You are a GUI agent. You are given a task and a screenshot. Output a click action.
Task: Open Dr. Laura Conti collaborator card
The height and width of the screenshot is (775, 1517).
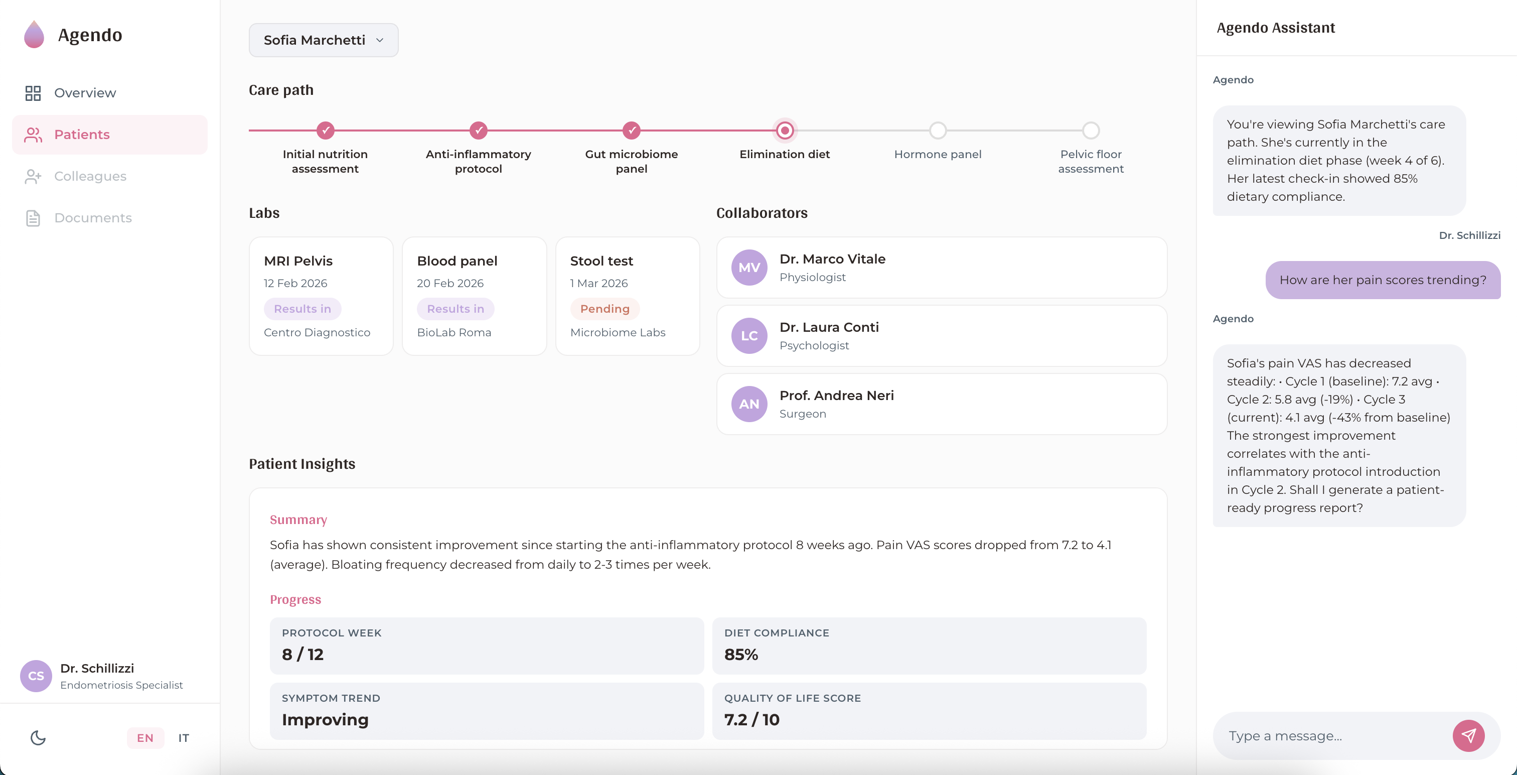tap(941, 336)
